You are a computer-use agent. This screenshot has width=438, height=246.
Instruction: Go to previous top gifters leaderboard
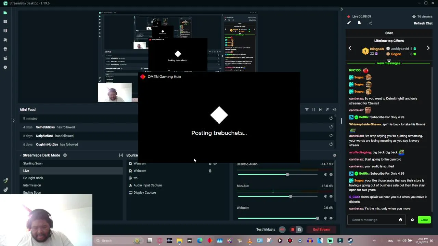[x=350, y=48]
